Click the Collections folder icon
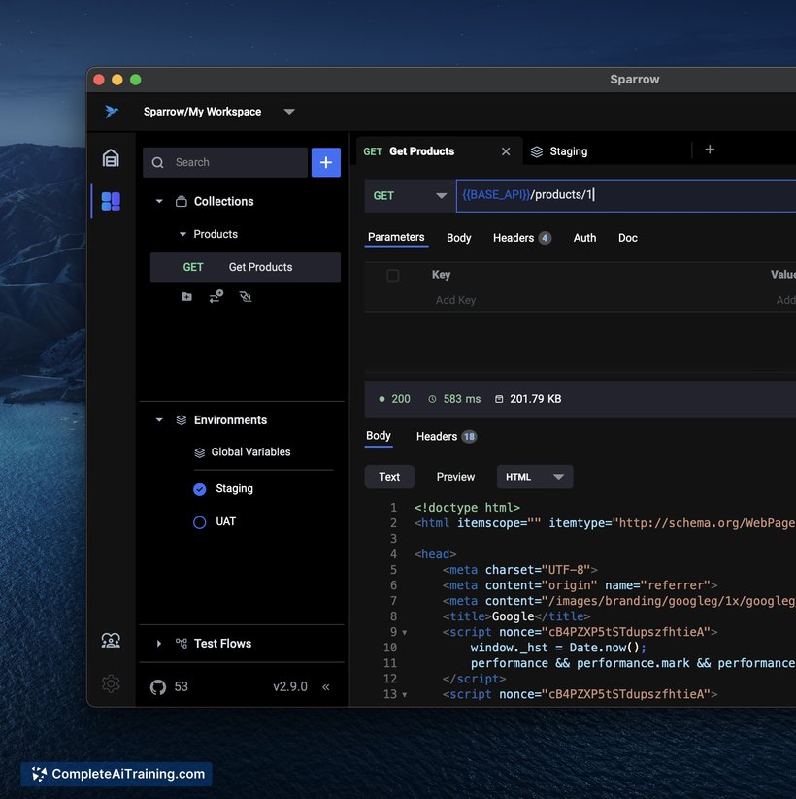 coord(182,202)
